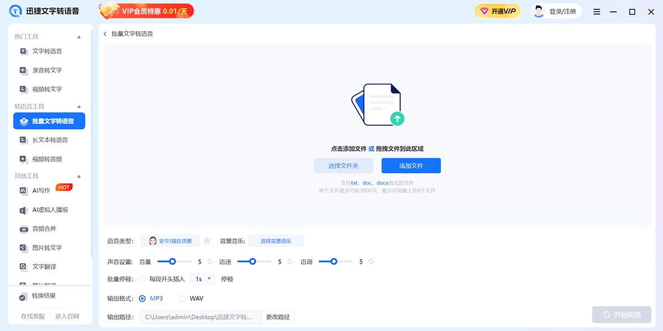Click the 添加文件 button

point(411,165)
